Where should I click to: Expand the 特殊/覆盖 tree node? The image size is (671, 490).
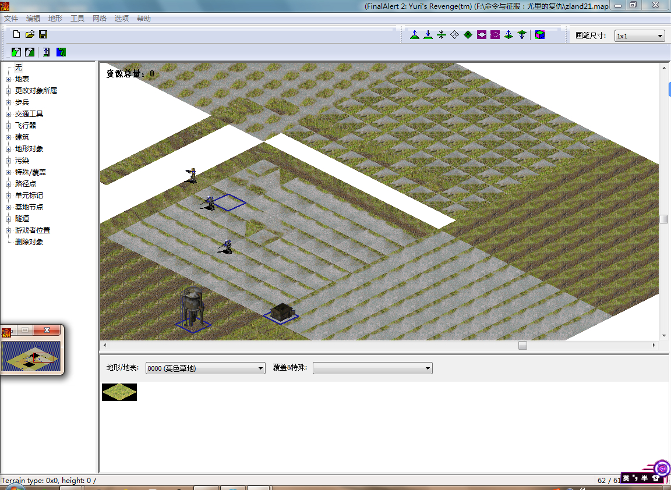coord(9,172)
